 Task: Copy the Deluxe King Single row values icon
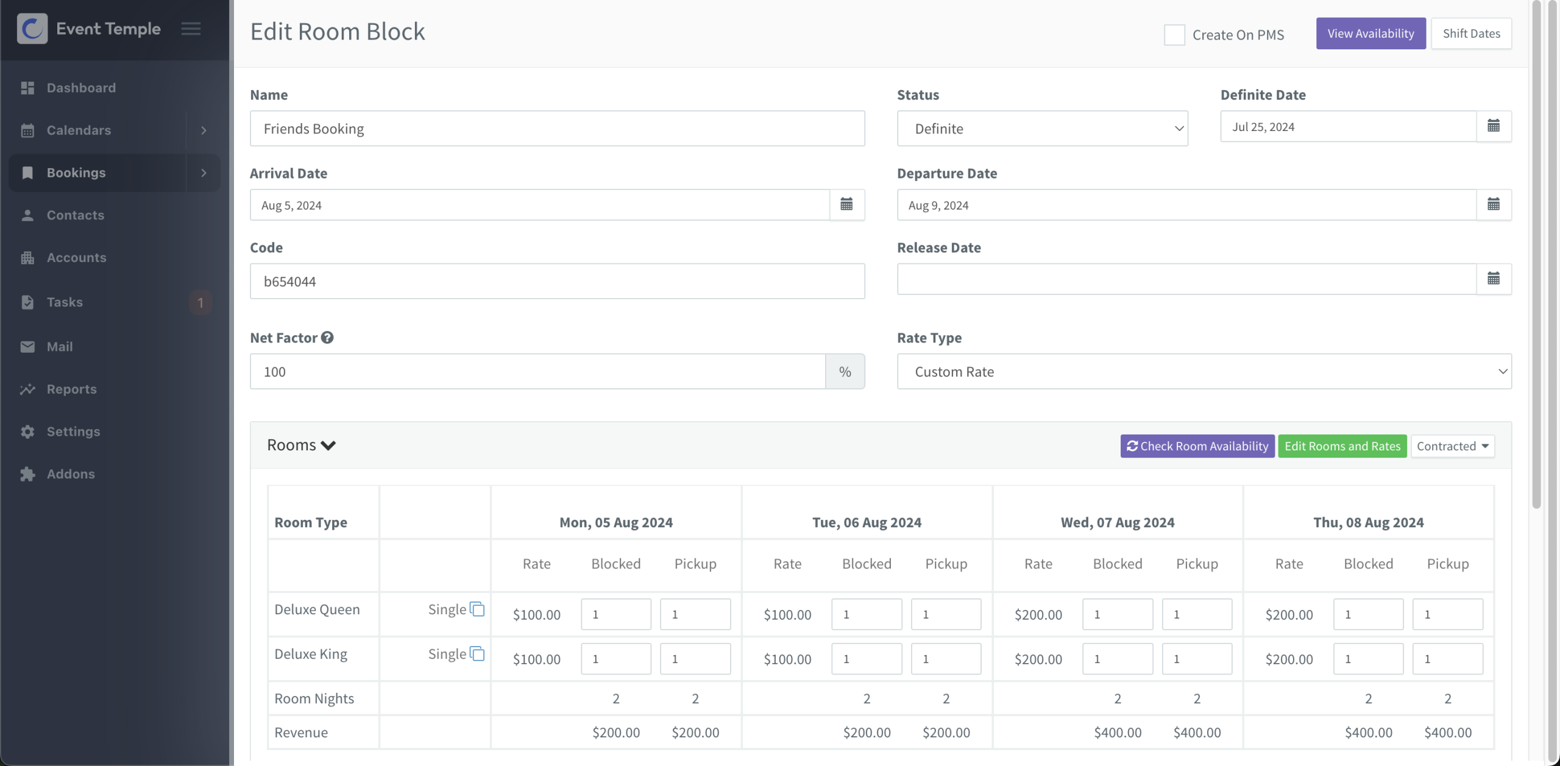pyautogui.click(x=477, y=653)
